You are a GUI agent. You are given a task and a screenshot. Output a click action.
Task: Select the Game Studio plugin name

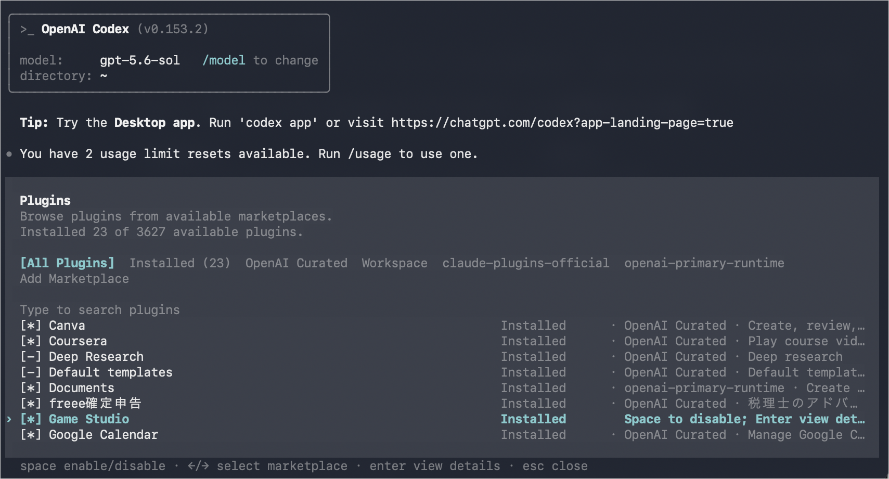coord(89,419)
